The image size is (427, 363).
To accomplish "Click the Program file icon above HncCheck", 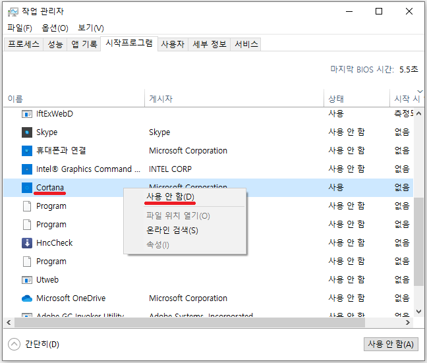I will coord(26,225).
